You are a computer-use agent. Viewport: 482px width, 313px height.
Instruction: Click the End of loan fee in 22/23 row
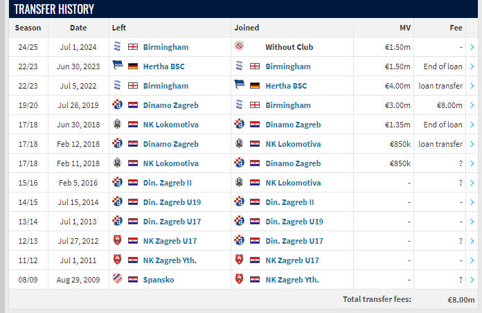click(x=443, y=66)
